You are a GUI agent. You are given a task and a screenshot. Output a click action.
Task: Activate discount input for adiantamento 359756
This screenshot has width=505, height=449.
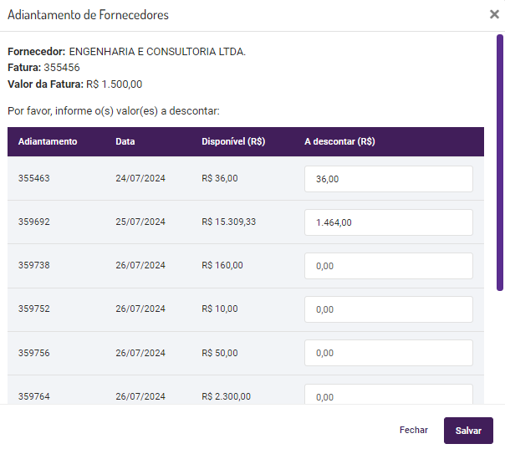(389, 353)
